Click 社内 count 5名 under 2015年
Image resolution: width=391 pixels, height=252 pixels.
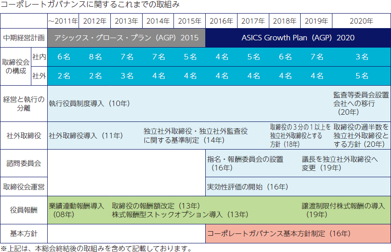[x=190, y=57]
